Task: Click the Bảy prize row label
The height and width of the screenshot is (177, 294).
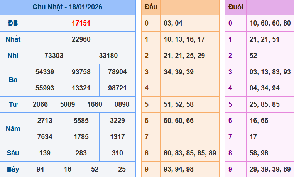Action: (x=13, y=169)
